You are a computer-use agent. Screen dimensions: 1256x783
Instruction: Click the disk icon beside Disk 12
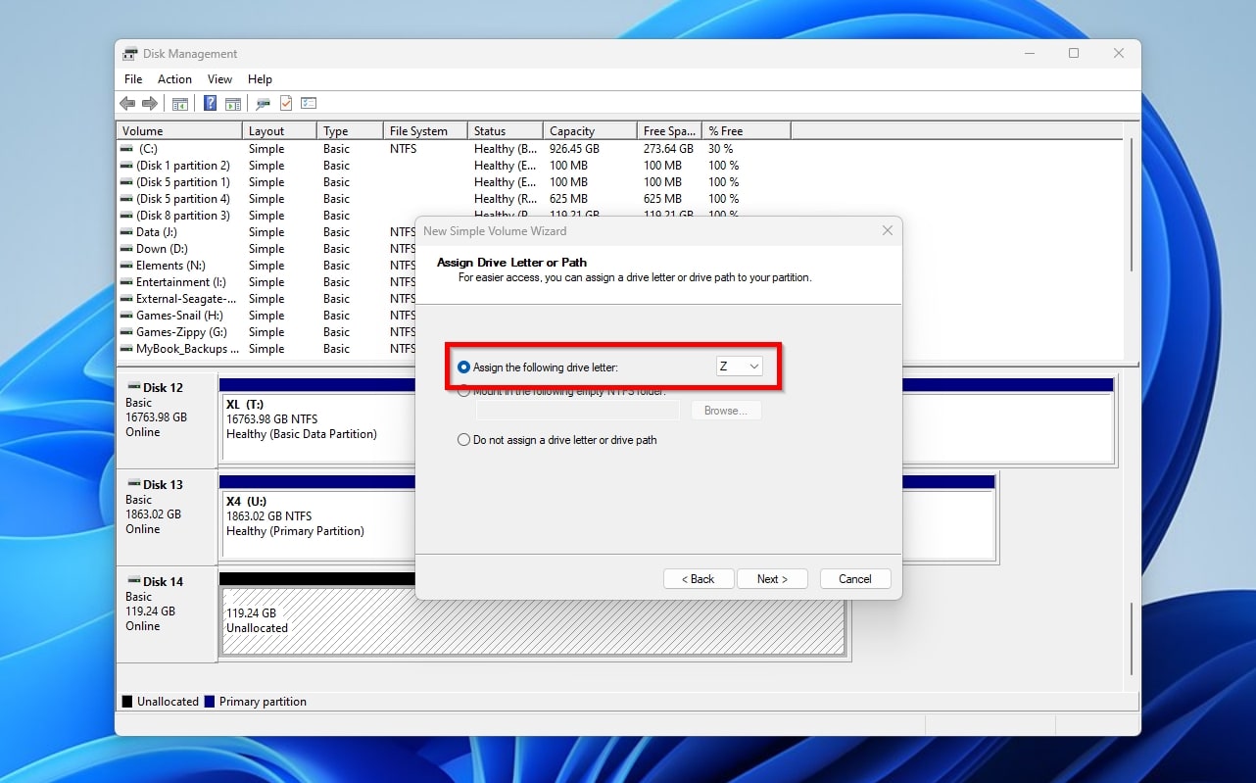coord(133,388)
